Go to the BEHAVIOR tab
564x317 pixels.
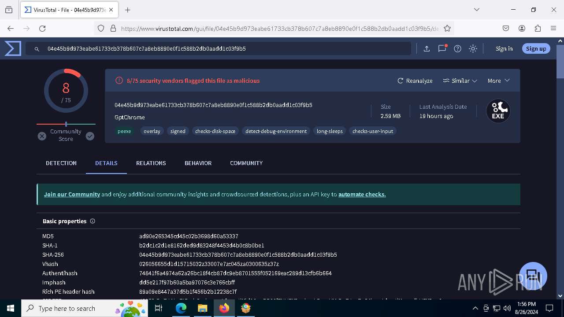pyautogui.click(x=198, y=163)
